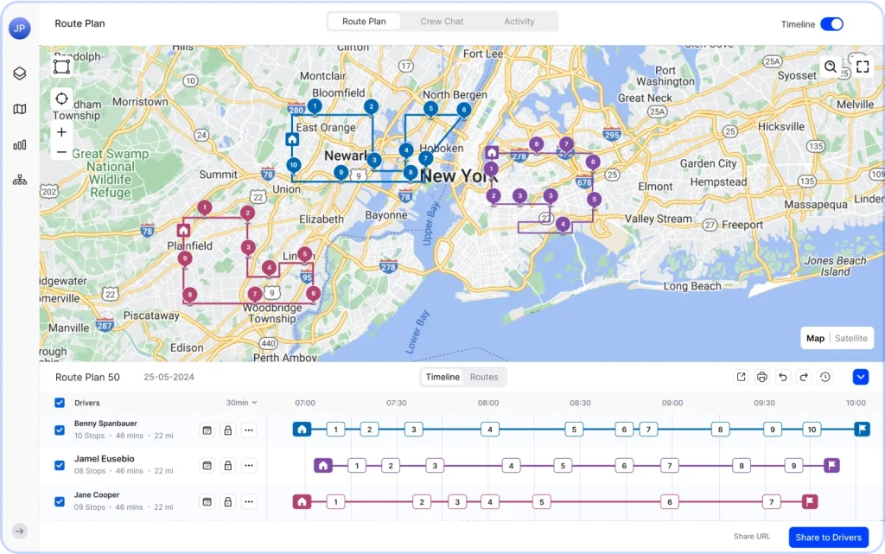Turn off the Timeline toggle switch
Screen dimensions: 885x554
click(x=832, y=24)
